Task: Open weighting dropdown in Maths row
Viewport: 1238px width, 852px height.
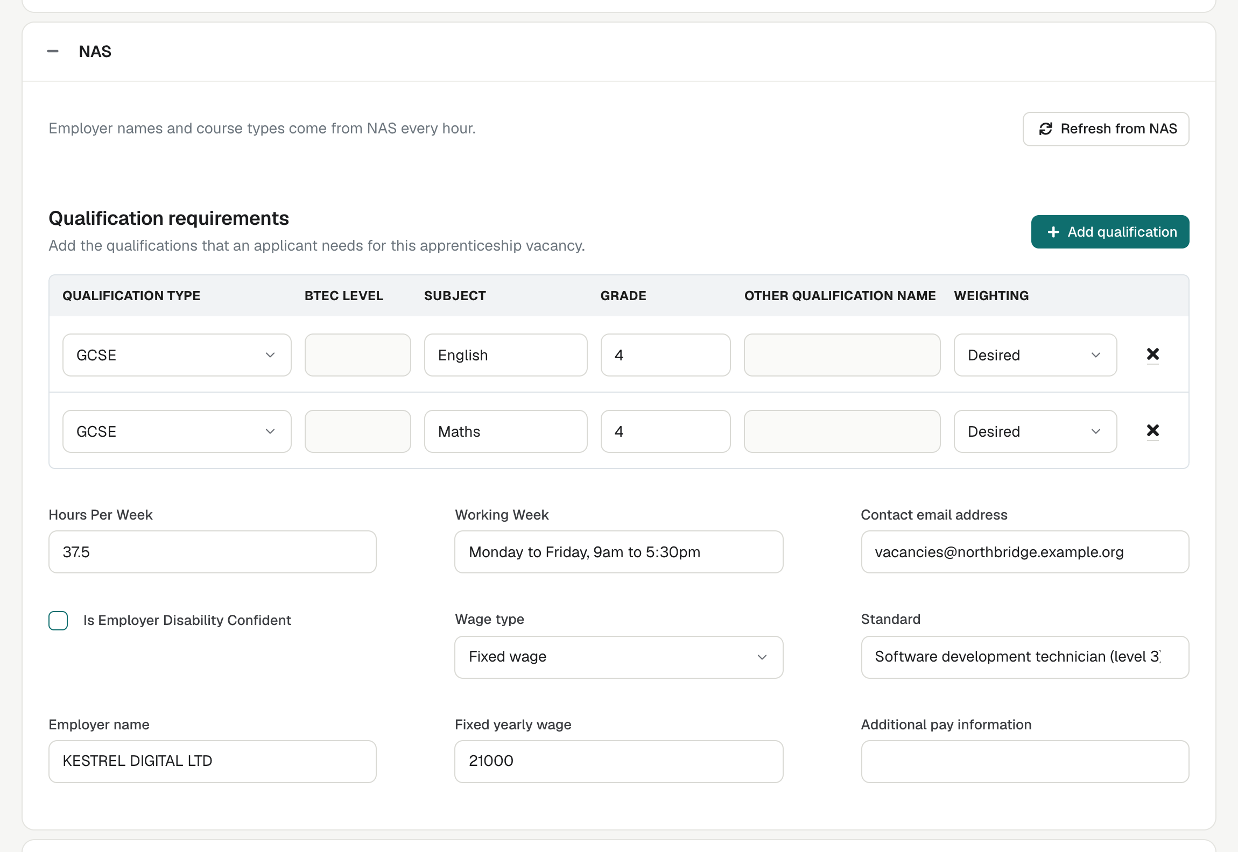Action: (x=1035, y=431)
